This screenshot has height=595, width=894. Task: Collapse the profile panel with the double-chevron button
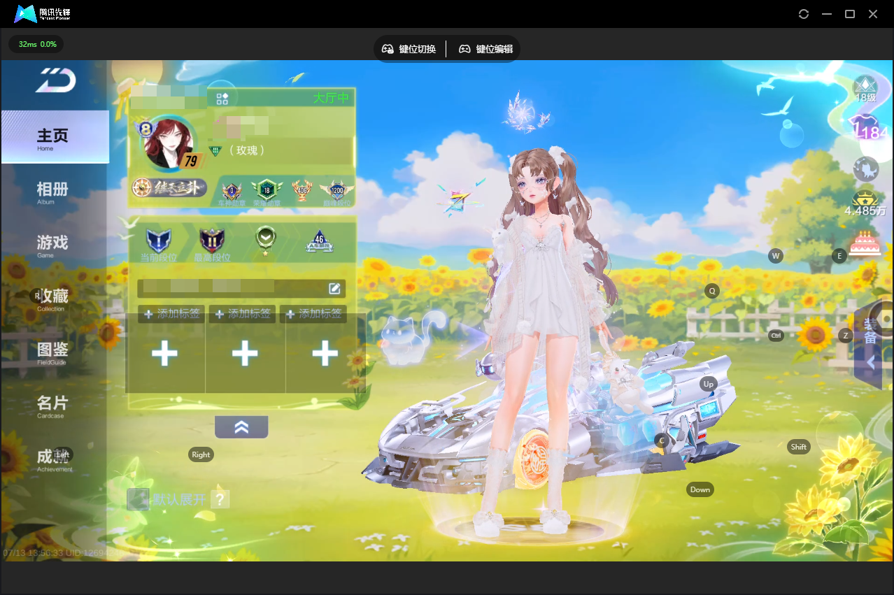pyautogui.click(x=241, y=427)
